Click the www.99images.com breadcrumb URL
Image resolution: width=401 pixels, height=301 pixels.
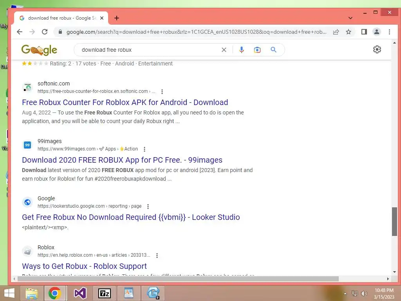point(87,149)
